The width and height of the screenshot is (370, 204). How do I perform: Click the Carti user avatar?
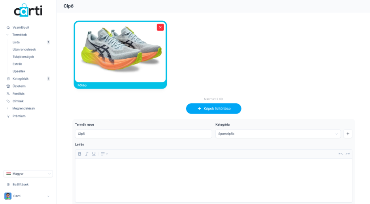click(8, 196)
